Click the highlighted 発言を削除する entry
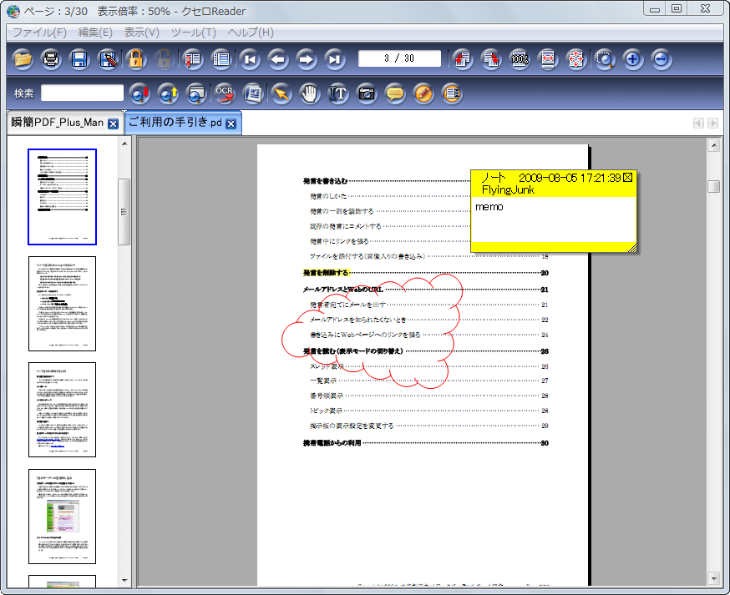 pyautogui.click(x=326, y=273)
